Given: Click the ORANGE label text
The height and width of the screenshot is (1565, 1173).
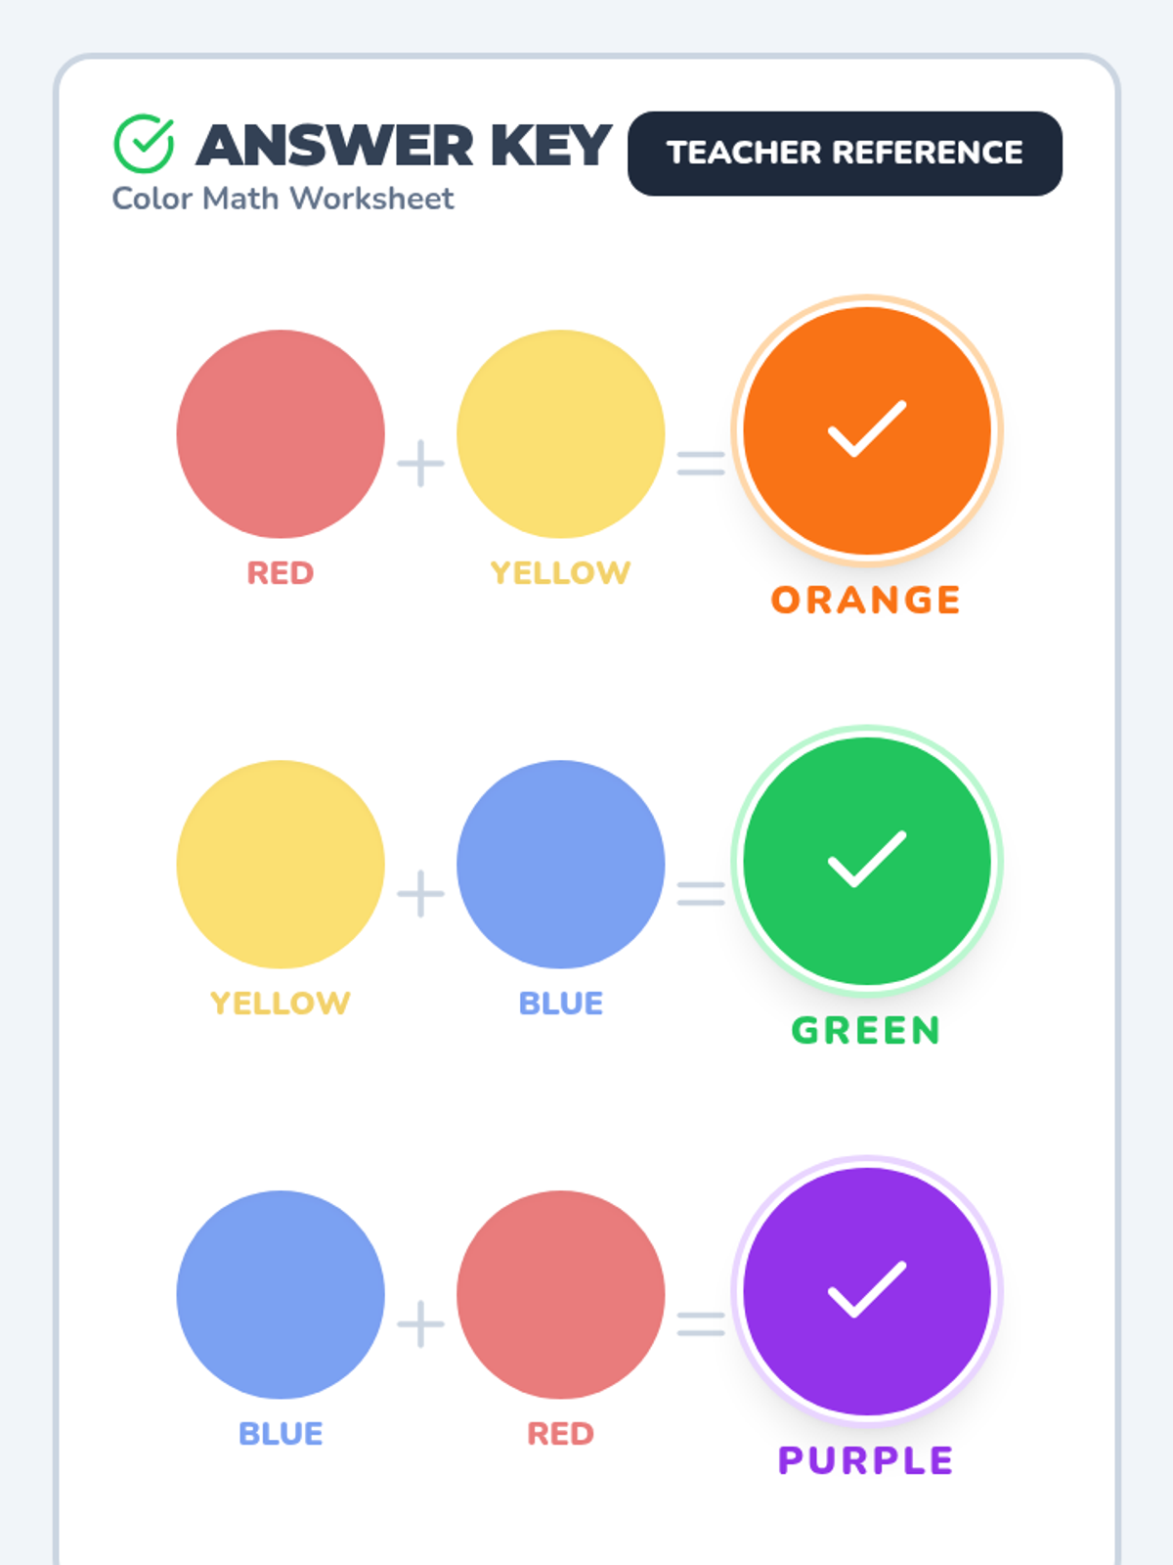Looking at the screenshot, I should pyautogui.click(x=866, y=601).
